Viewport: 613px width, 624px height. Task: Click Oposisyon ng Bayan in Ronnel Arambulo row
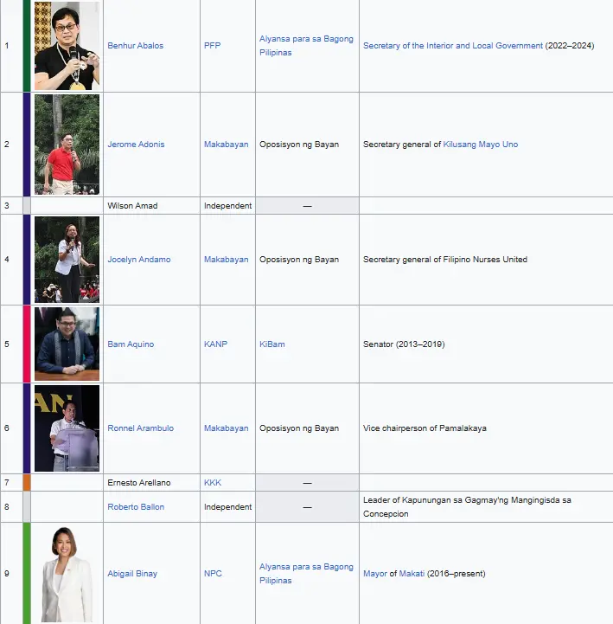point(299,428)
